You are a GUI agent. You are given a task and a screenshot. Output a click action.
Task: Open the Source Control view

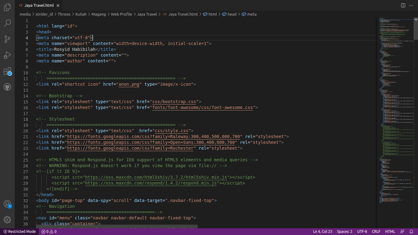pos(7,39)
